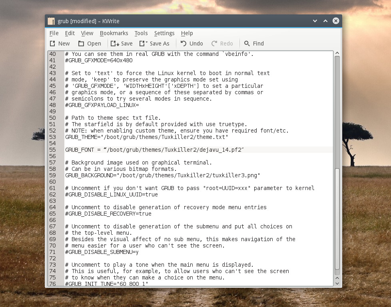The height and width of the screenshot is (307, 391).
Task: Click the Undo button label
Action: (196, 44)
